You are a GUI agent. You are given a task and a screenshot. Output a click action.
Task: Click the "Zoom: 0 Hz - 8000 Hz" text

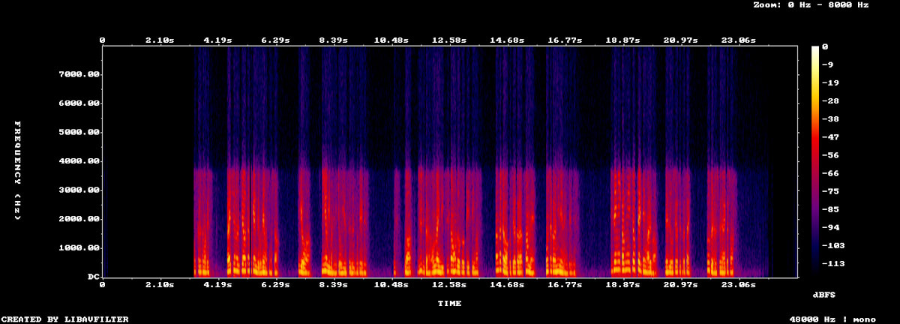[x=811, y=4]
